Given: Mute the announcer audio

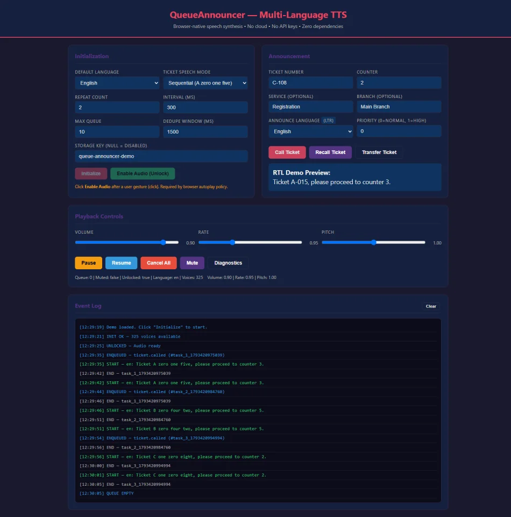Looking at the screenshot, I should pos(192,263).
